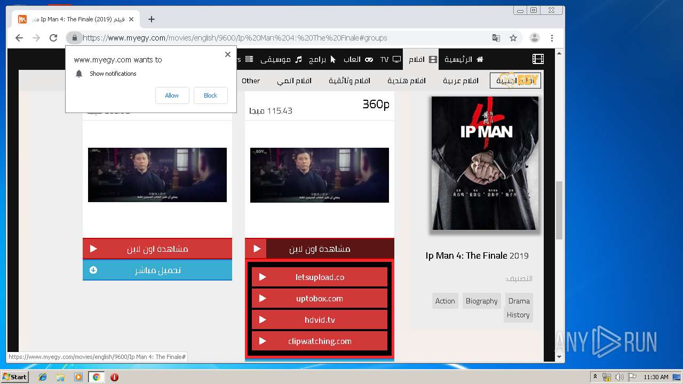Click scrollbar up arrow at page top

pyautogui.click(x=559, y=53)
